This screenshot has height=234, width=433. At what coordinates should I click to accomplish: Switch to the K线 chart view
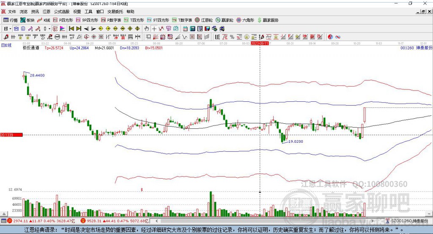(x=44, y=20)
